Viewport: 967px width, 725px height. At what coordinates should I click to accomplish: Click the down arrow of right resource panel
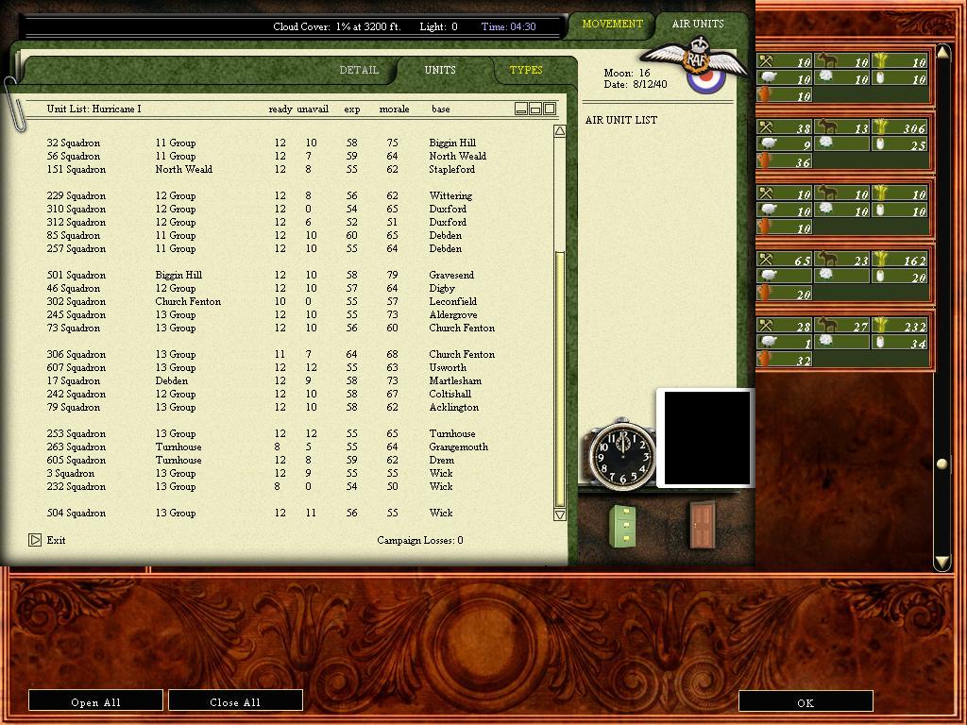pos(942,561)
